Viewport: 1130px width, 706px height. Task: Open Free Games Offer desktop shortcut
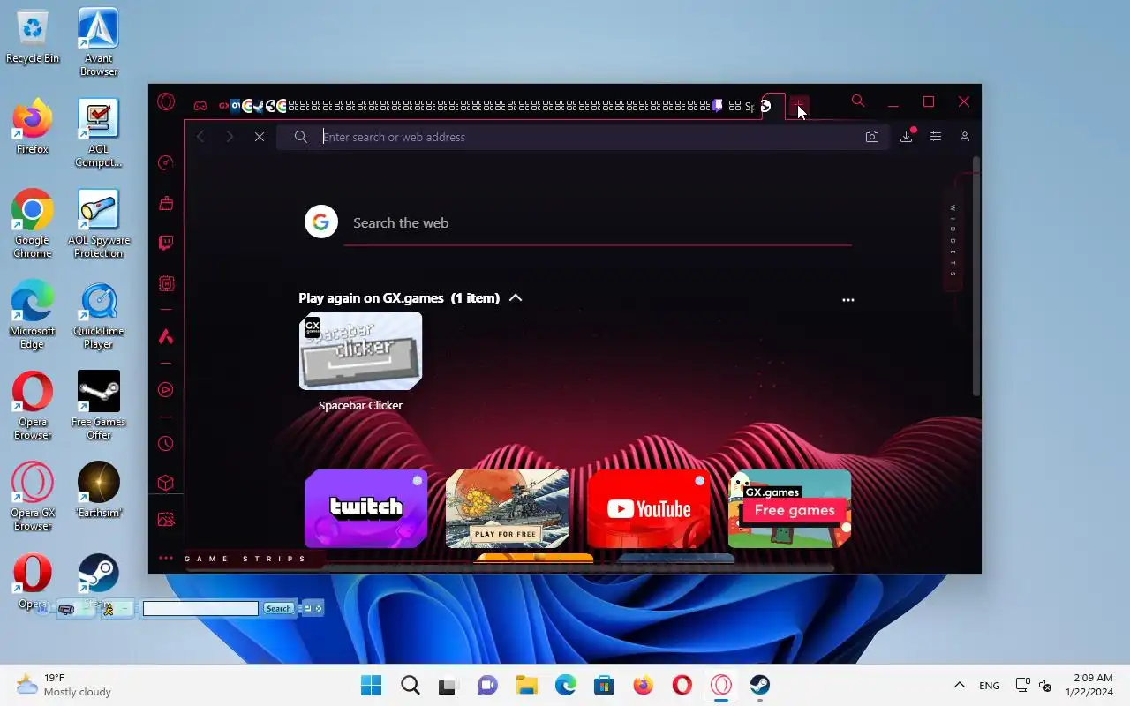click(99, 406)
